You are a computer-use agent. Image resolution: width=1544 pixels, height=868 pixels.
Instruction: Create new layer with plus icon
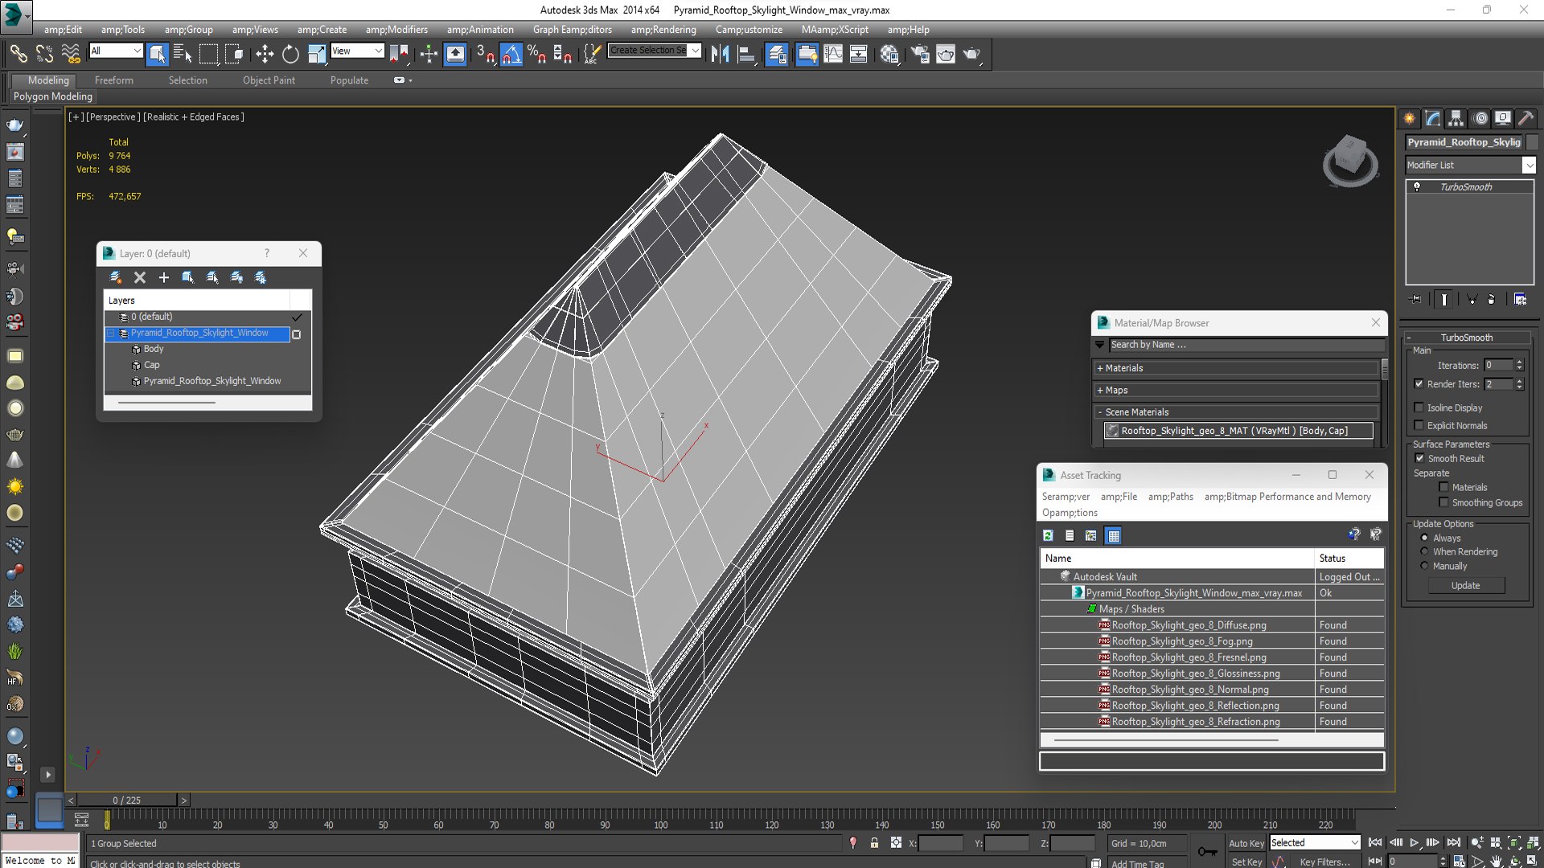164,277
